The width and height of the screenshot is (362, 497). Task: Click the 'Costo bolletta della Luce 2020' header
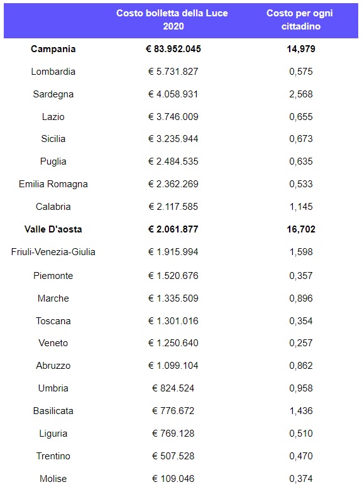172,19
